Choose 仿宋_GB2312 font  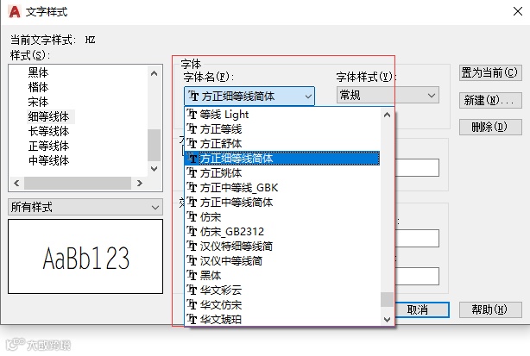coord(282,232)
